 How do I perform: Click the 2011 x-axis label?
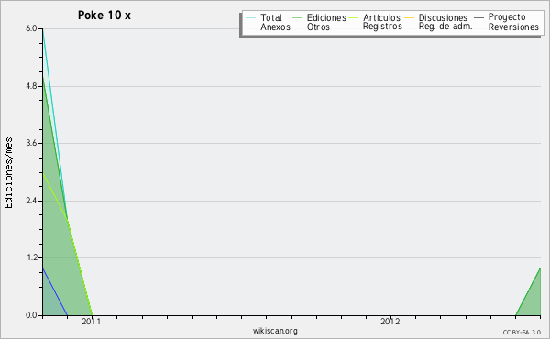pos(91,322)
